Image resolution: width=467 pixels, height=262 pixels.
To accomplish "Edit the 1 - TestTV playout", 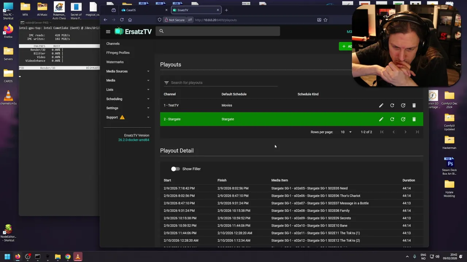I will coord(381,106).
